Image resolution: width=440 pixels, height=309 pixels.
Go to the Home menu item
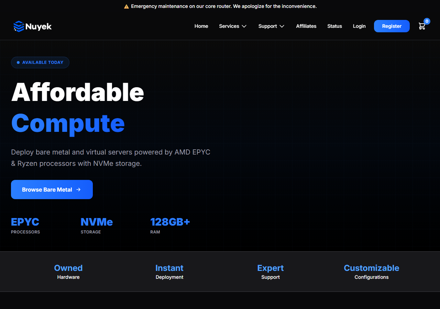[x=201, y=26]
